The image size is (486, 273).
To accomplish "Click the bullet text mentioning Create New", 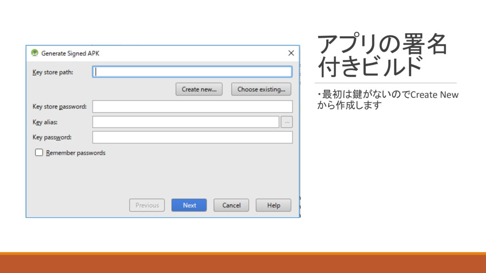I will tap(388, 100).
